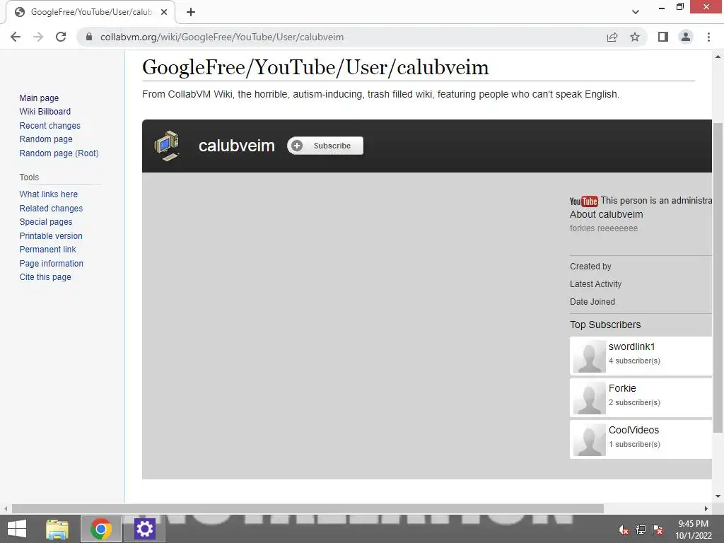Viewport: 724px width, 543px height.
Task: Click the scroll up arrow
Action: tap(718, 57)
